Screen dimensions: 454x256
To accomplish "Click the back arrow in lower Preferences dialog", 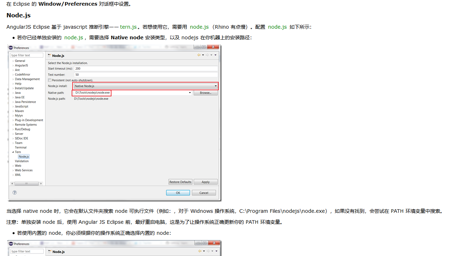I will tap(199, 251).
